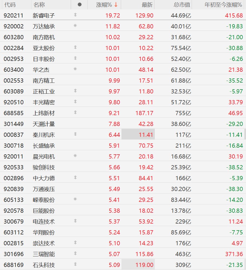Click the star marker in 万达轴承 row
This screenshot has width=246, height=270.
click(75, 26)
